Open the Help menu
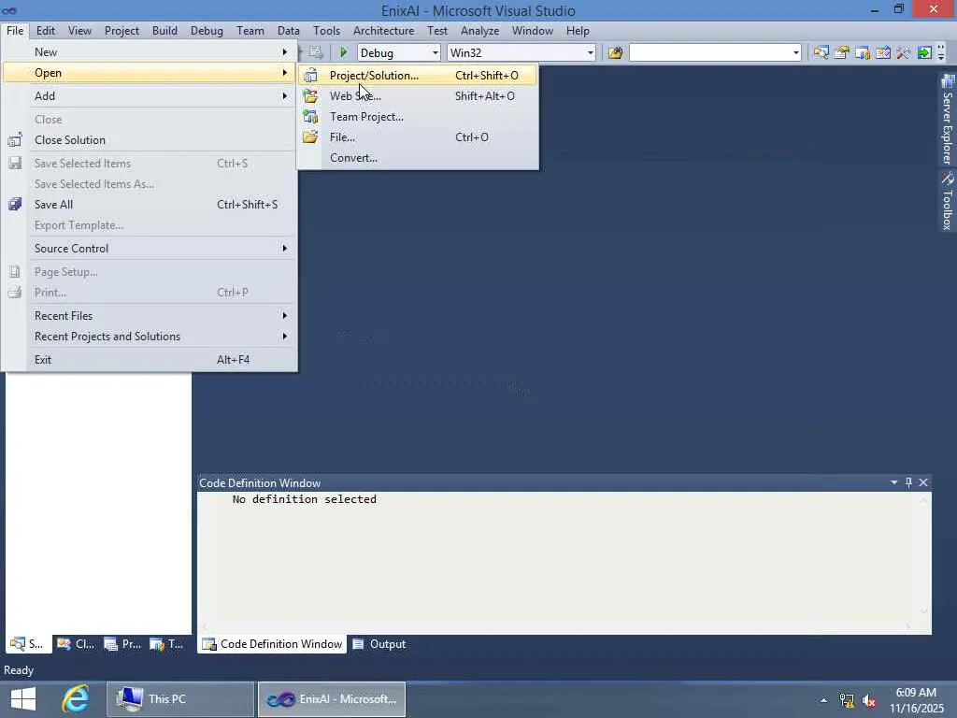 578,31
